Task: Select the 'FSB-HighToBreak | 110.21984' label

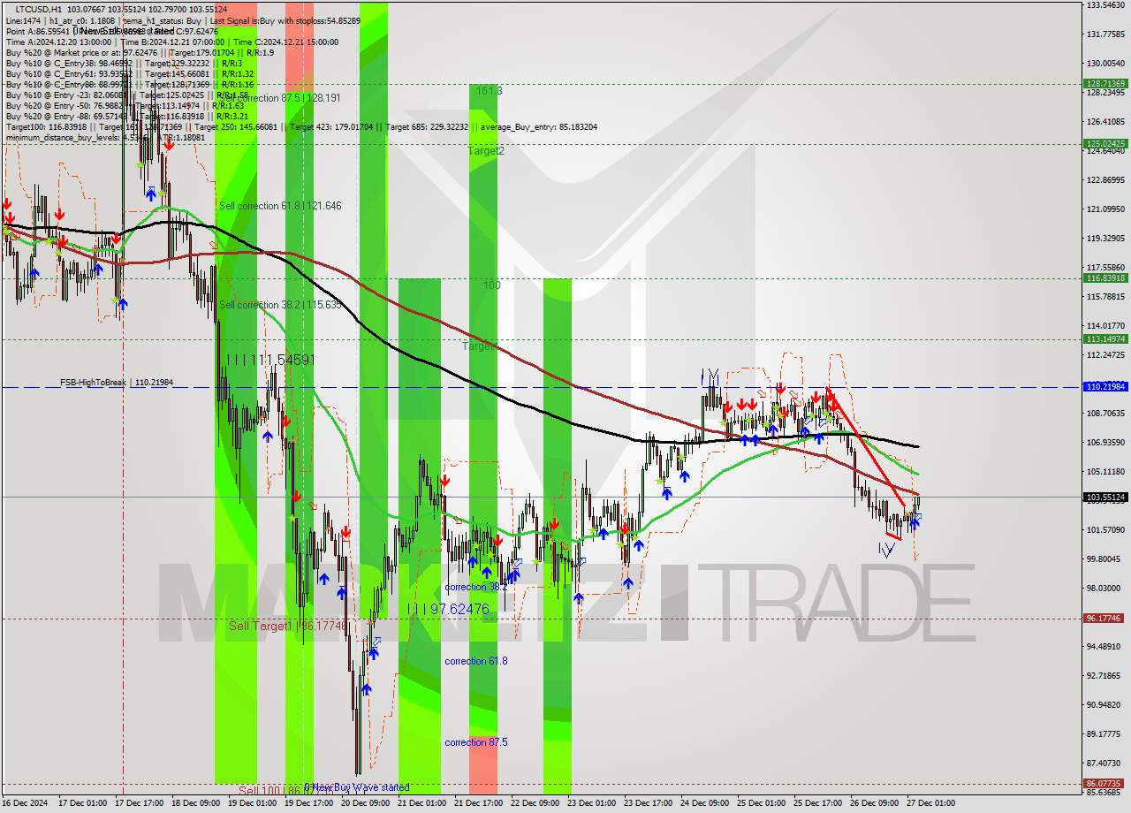Action: point(117,383)
